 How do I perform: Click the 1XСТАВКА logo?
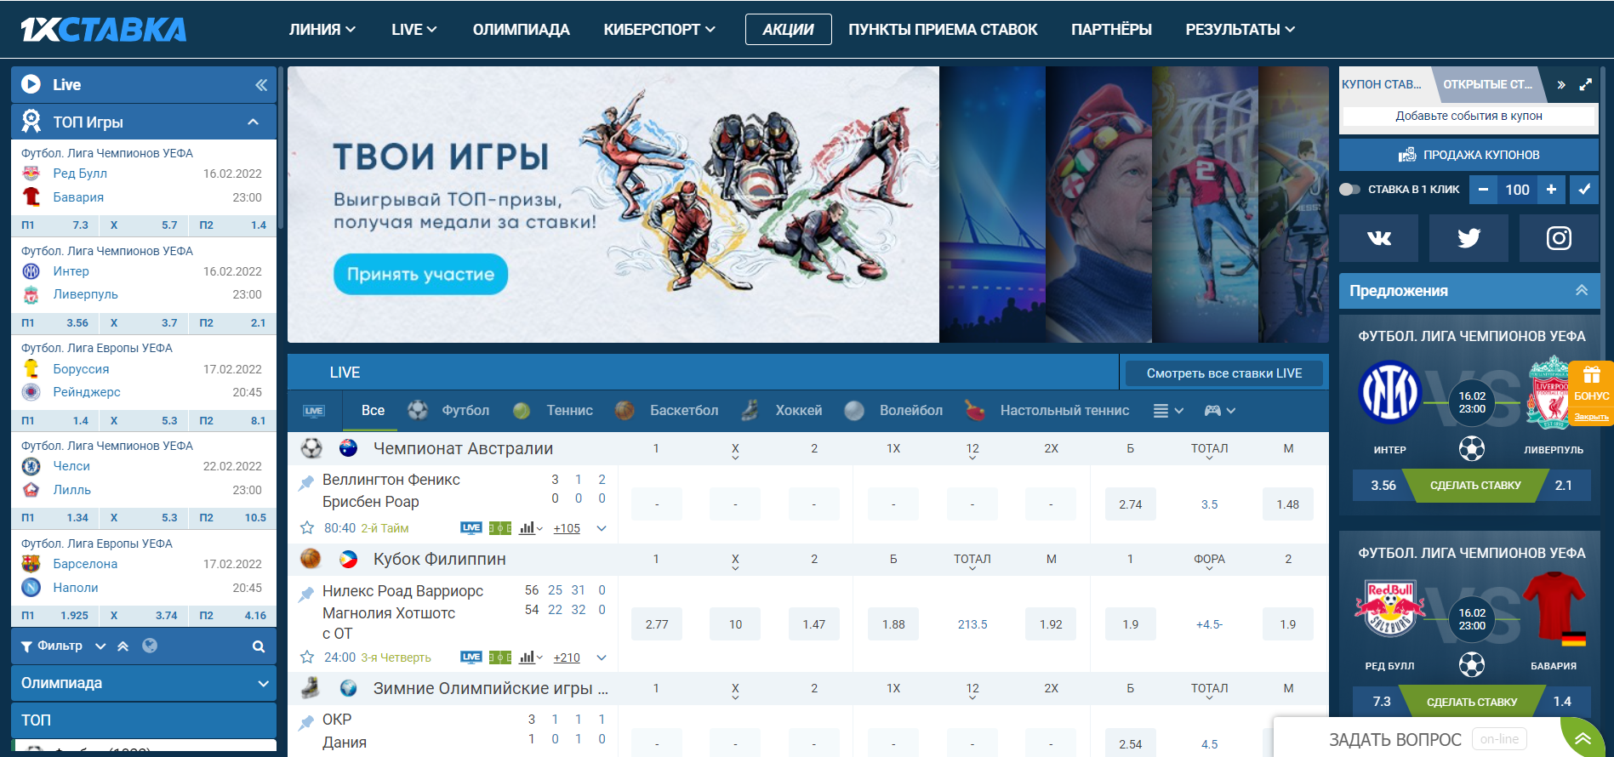[x=103, y=29]
